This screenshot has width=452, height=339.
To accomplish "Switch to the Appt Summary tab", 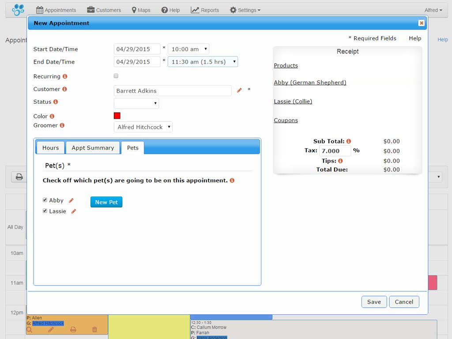I will click(93, 148).
